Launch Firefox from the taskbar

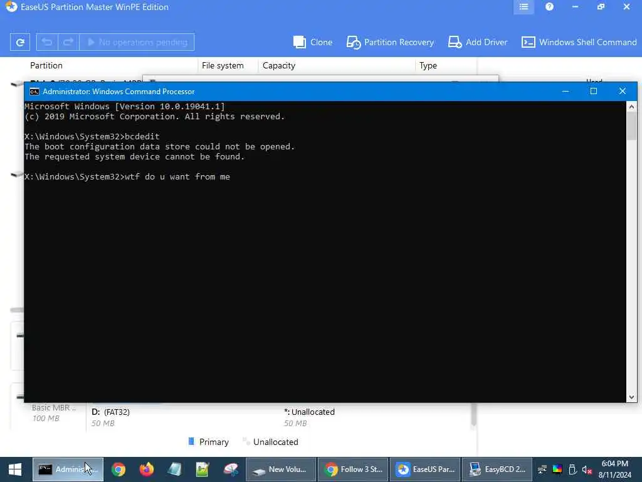point(146,469)
